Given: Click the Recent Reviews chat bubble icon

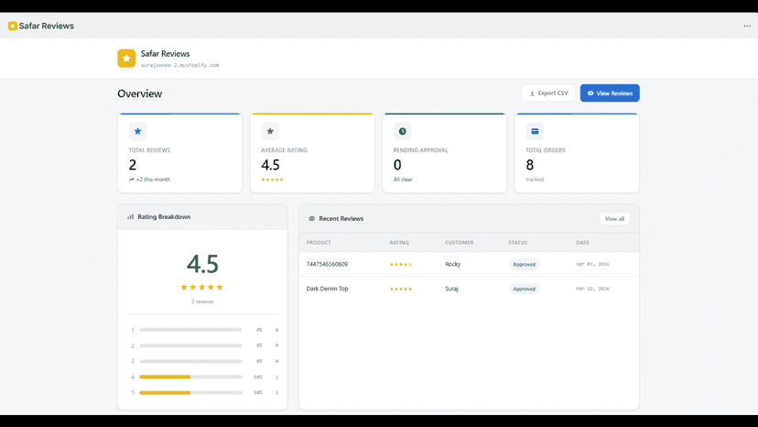Looking at the screenshot, I should (x=312, y=219).
